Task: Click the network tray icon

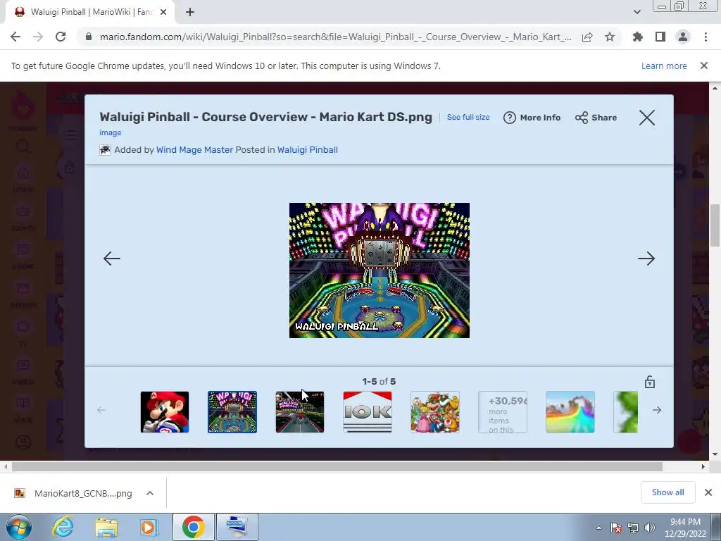Action: pyautogui.click(x=633, y=528)
